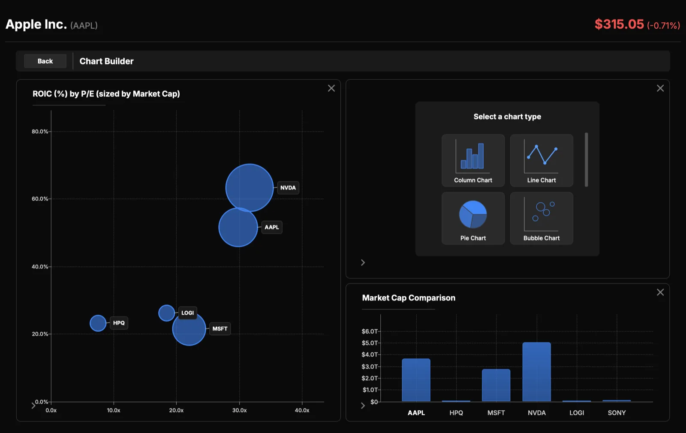Image resolution: width=686 pixels, height=433 pixels.
Task: Click the NVDA bubble label
Action: [288, 188]
